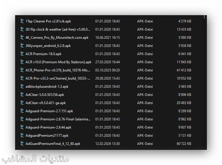Select file name Adguard-Premium-2.8.76-Final-Salamira
Image resolution: width=222 pixels, height=165 pixels.
(58, 119)
